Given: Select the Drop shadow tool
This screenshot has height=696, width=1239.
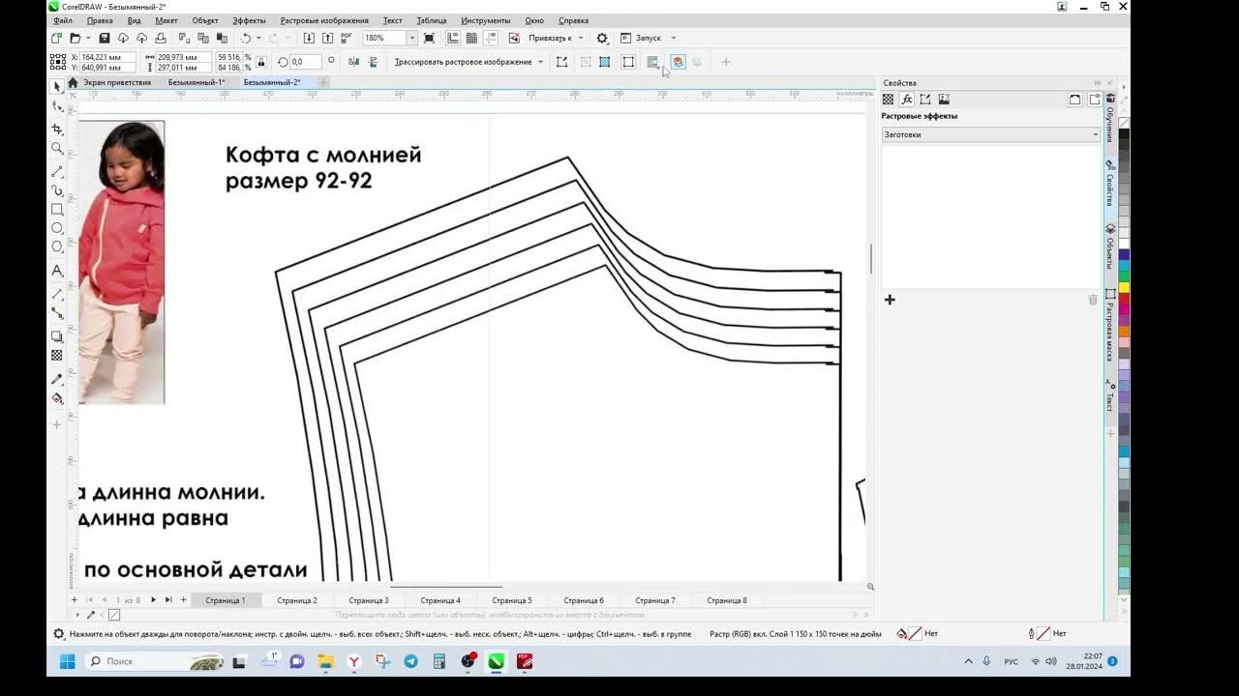Looking at the screenshot, I should pyautogui.click(x=57, y=336).
